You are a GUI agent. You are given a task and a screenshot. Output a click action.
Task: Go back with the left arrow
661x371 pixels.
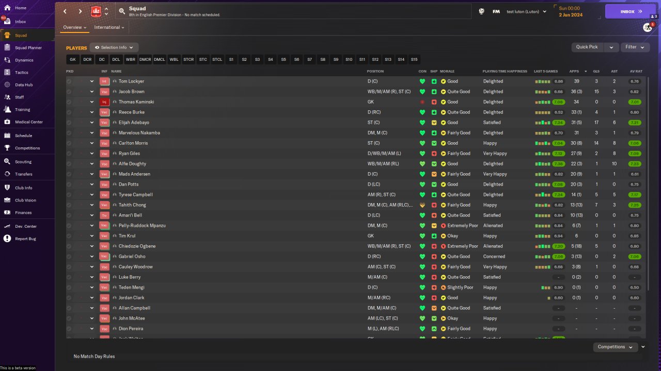pyautogui.click(x=65, y=11)
